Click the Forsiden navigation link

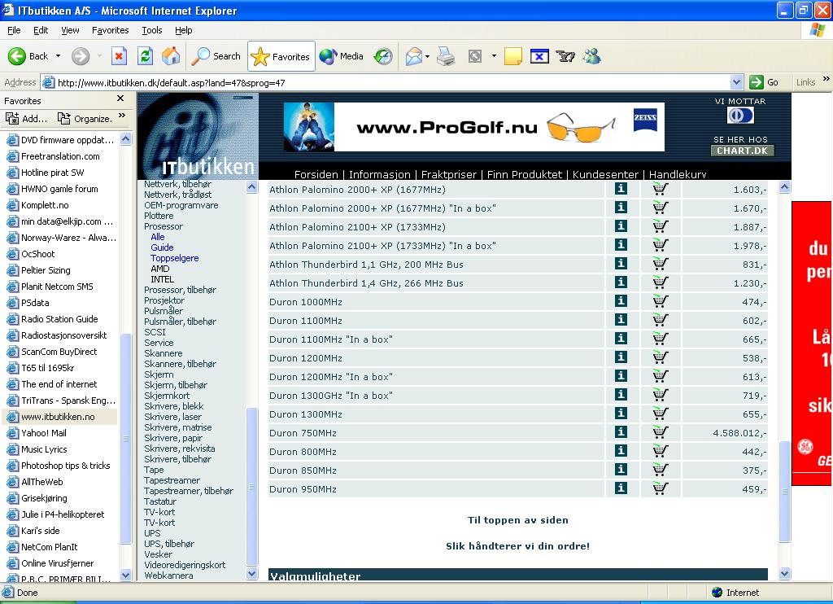pos(316,174)
